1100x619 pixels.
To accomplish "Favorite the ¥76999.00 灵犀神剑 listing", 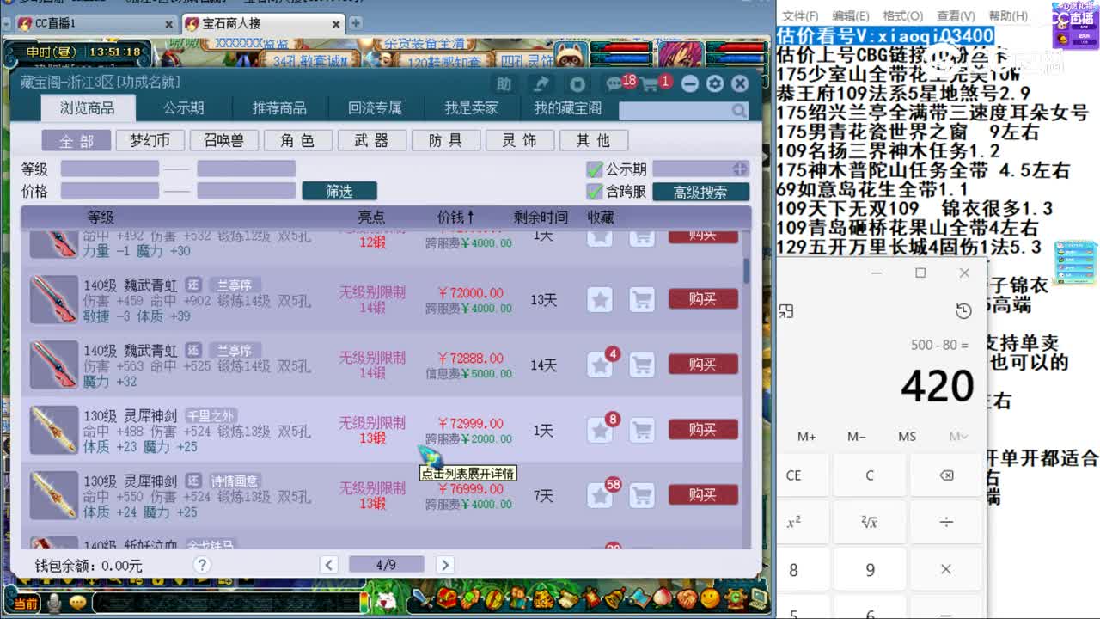I will [x=600, y=495].
